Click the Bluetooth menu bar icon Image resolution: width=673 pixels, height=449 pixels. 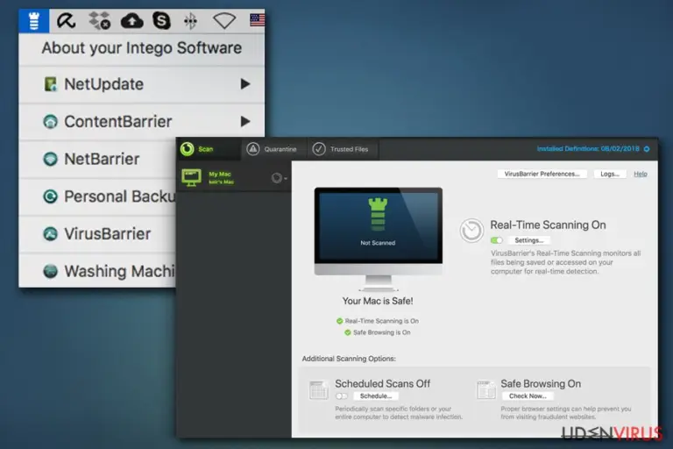click(x=190, y=21)
